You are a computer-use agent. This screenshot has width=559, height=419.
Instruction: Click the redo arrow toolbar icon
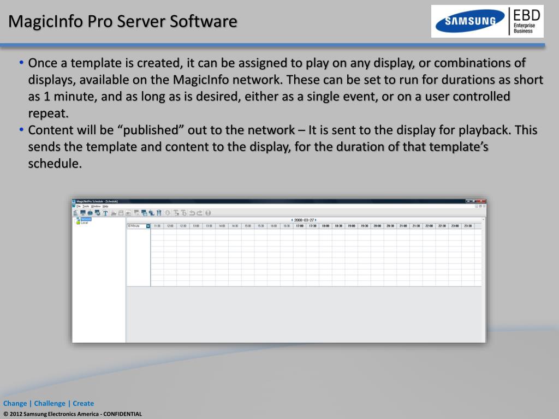coord(200,213)
